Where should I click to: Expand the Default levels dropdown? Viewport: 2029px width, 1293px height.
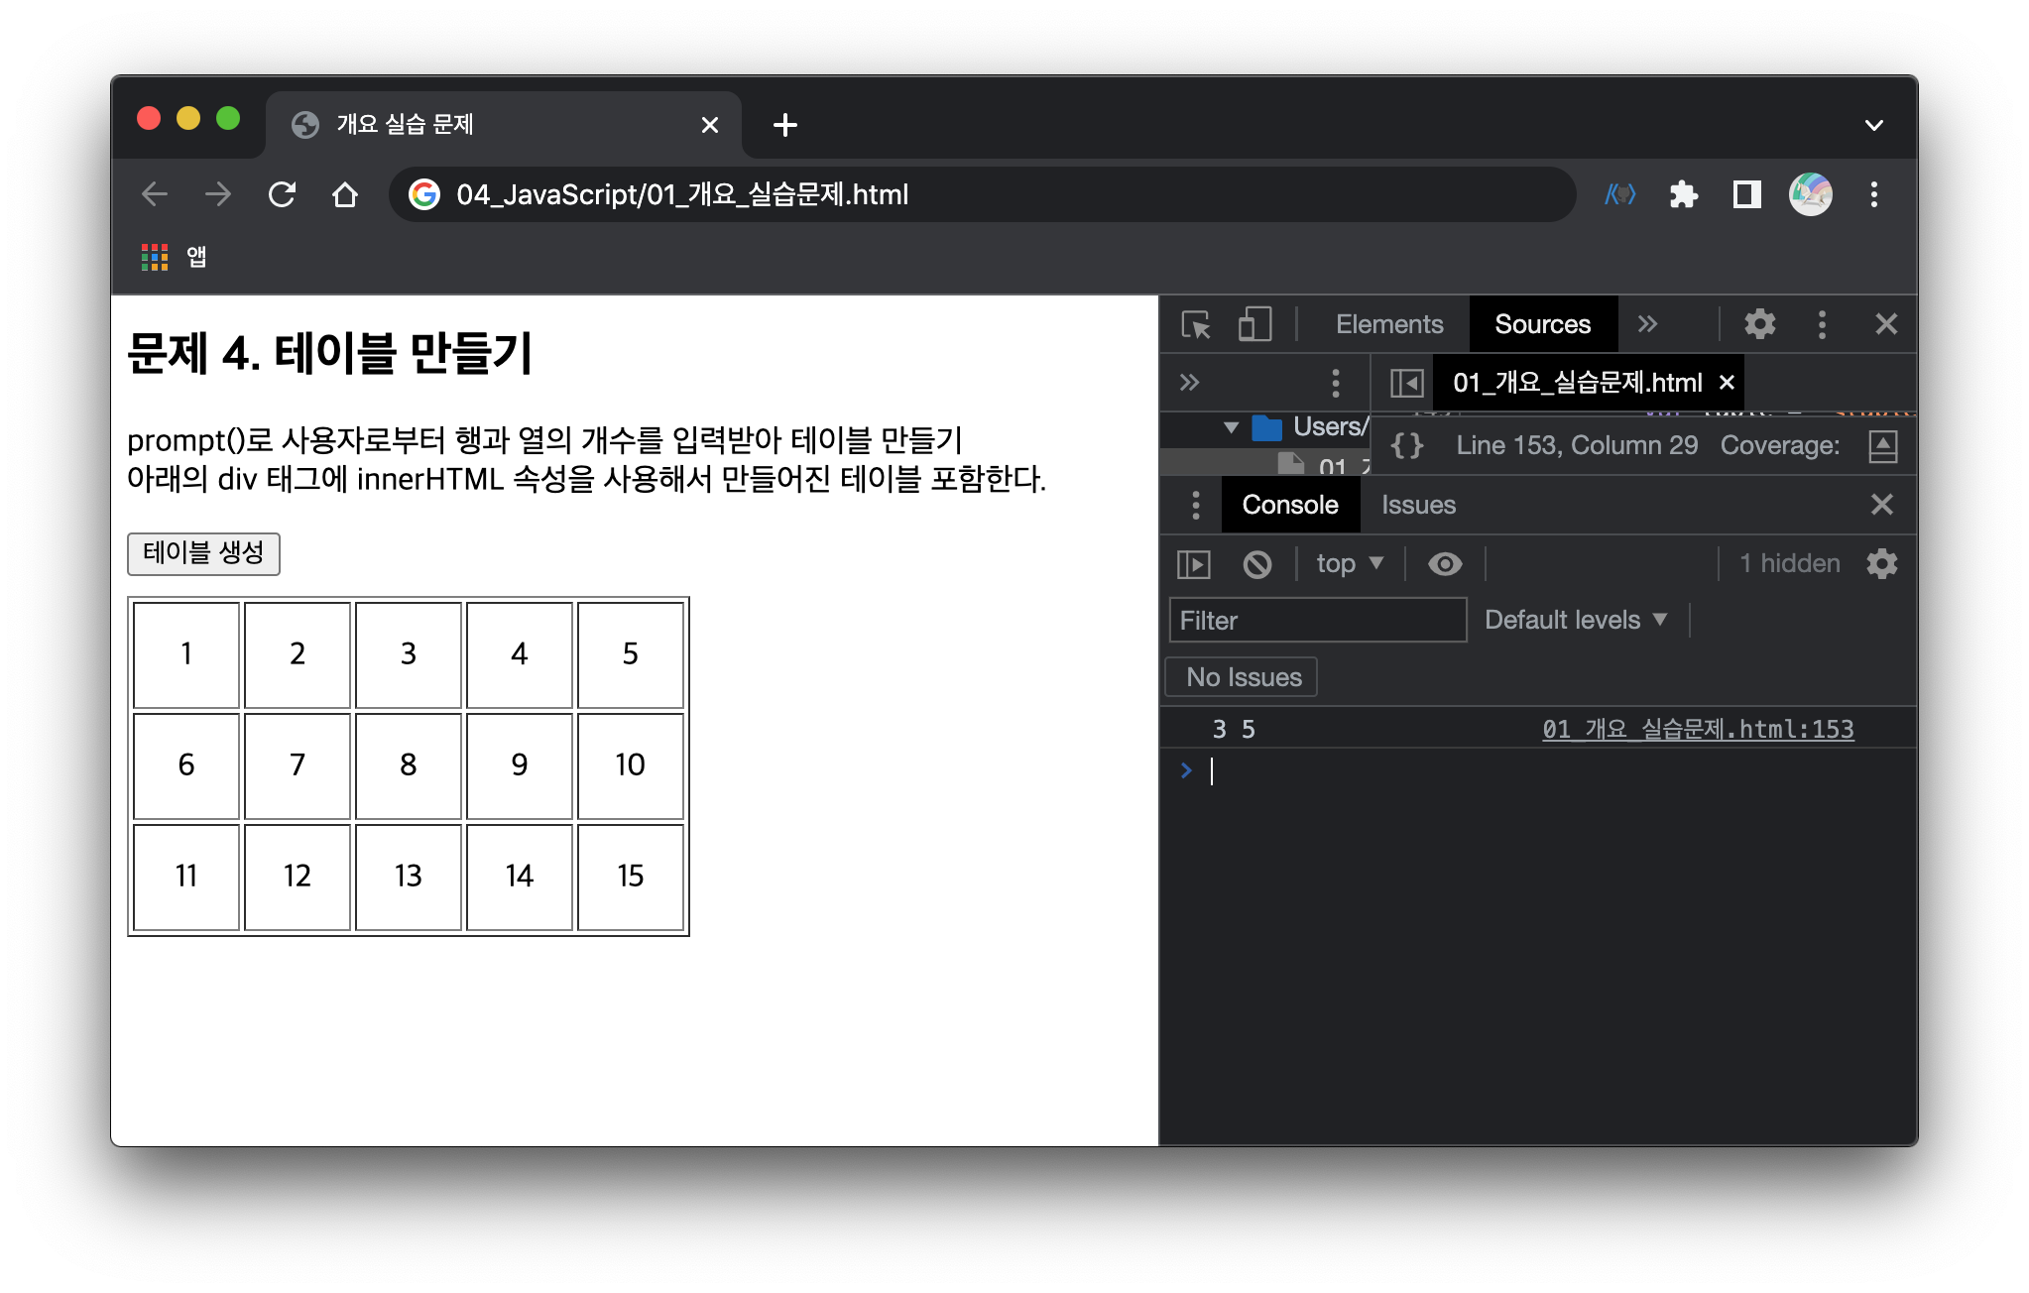click(1575, 620)
